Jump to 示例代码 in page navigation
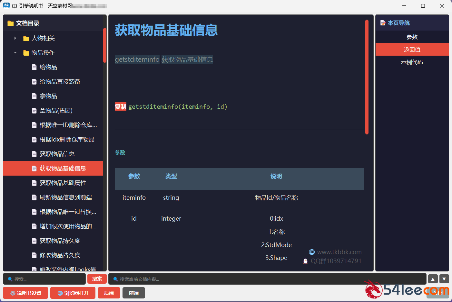 coord(412,62)
